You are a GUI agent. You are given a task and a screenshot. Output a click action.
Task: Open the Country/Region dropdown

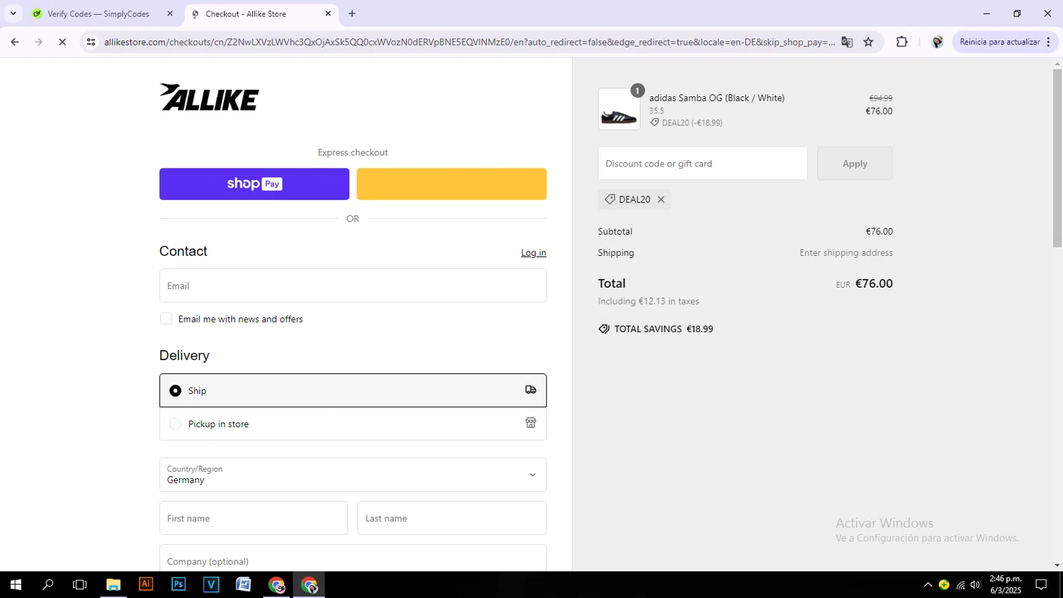tap(353, 475)
